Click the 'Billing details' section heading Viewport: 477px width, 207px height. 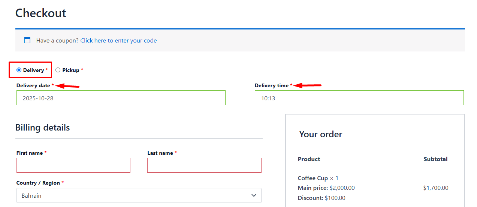click(43, 128)
